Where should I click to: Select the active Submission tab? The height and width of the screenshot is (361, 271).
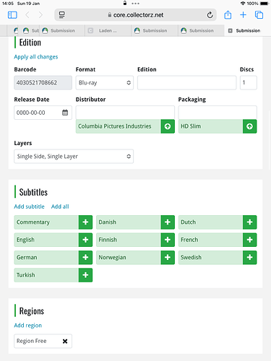point(248,30)
